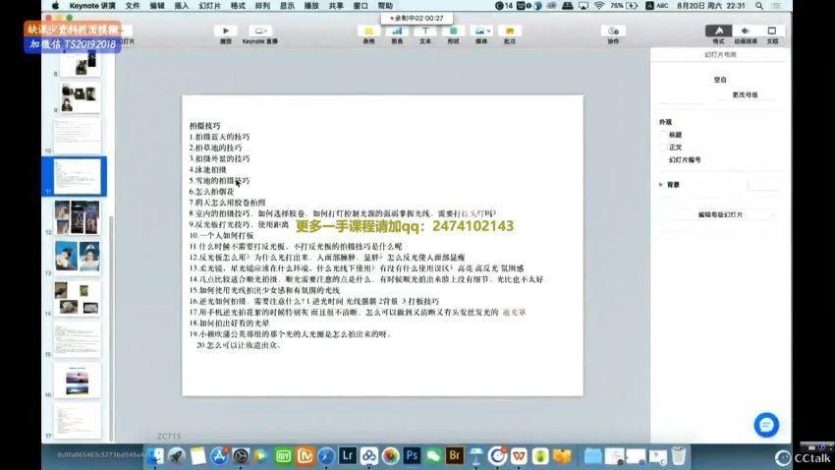The height and width of the screenshot is (470, 835).
Task: Insert a table with the 表格 icon
Action: [368, 30]
